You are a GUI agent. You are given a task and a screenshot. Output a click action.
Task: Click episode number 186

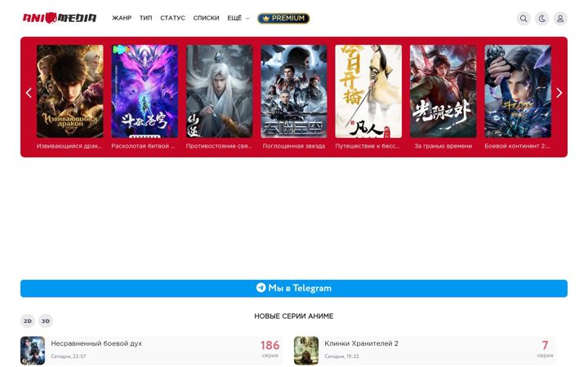click(x=270, y=345)
